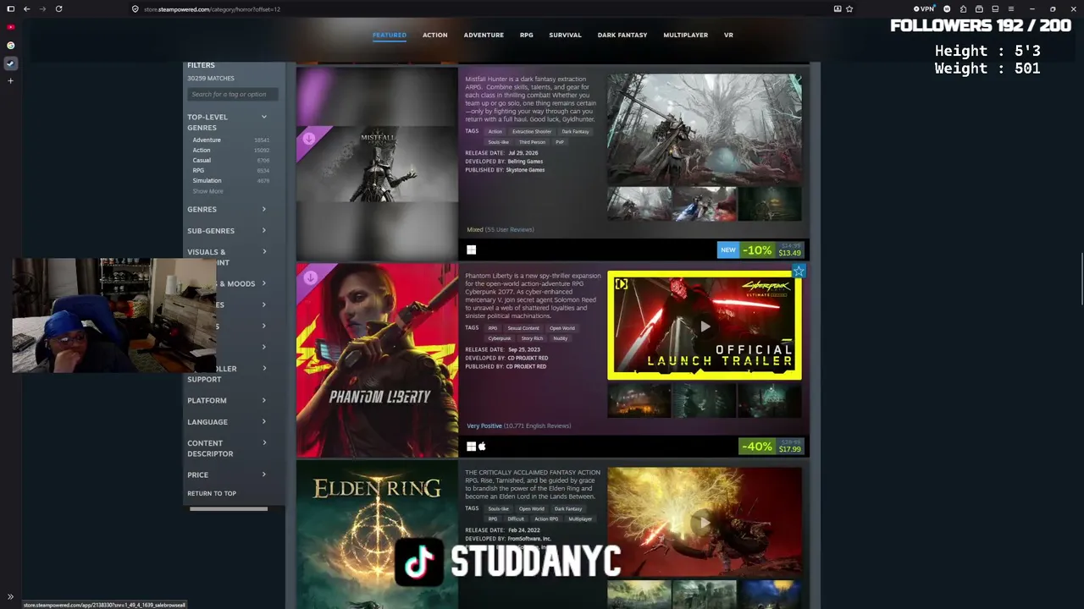
Task: Switch to the Survival tab
Action: point(565,36)
